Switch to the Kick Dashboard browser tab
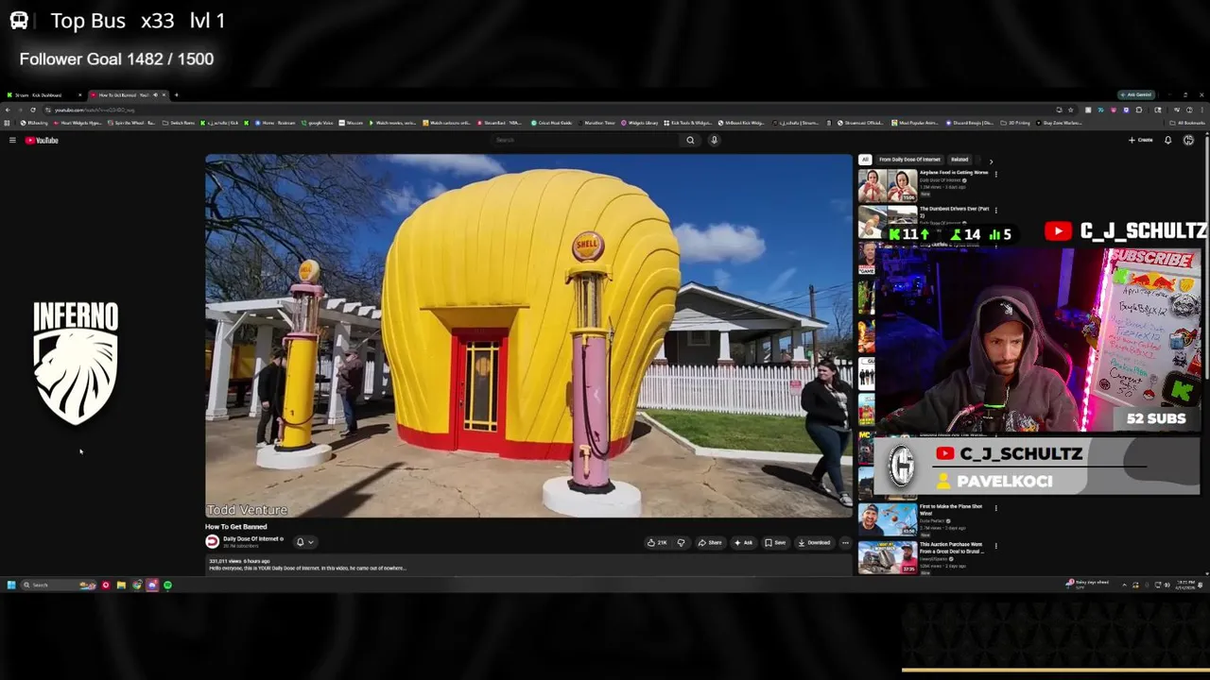This screenshot has height=680, width=1210. [43, 95]
